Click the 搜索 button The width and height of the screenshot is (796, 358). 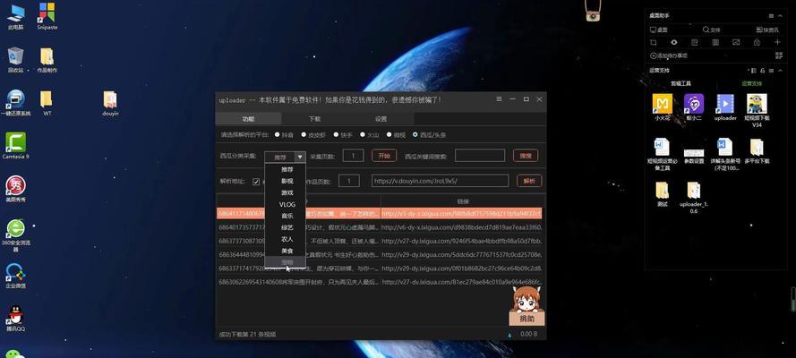(x=526, y=156)
